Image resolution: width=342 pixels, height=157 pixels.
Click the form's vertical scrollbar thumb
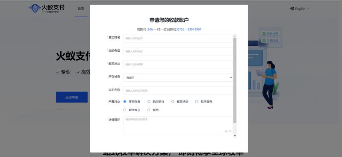point(235,80)
